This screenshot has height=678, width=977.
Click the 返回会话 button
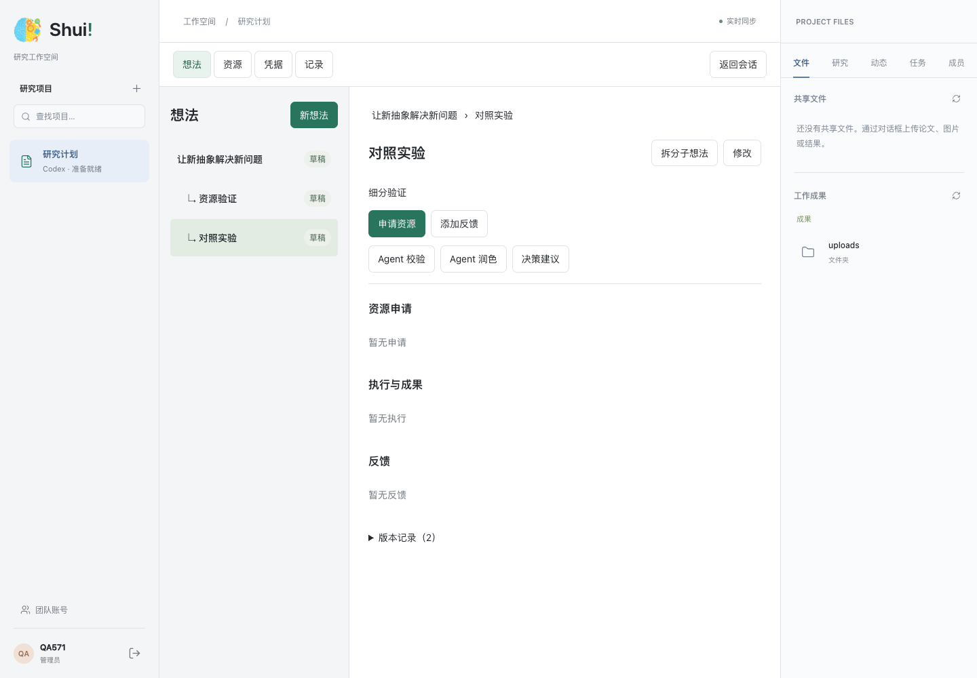pyautogui.click(x=738, y=64)
